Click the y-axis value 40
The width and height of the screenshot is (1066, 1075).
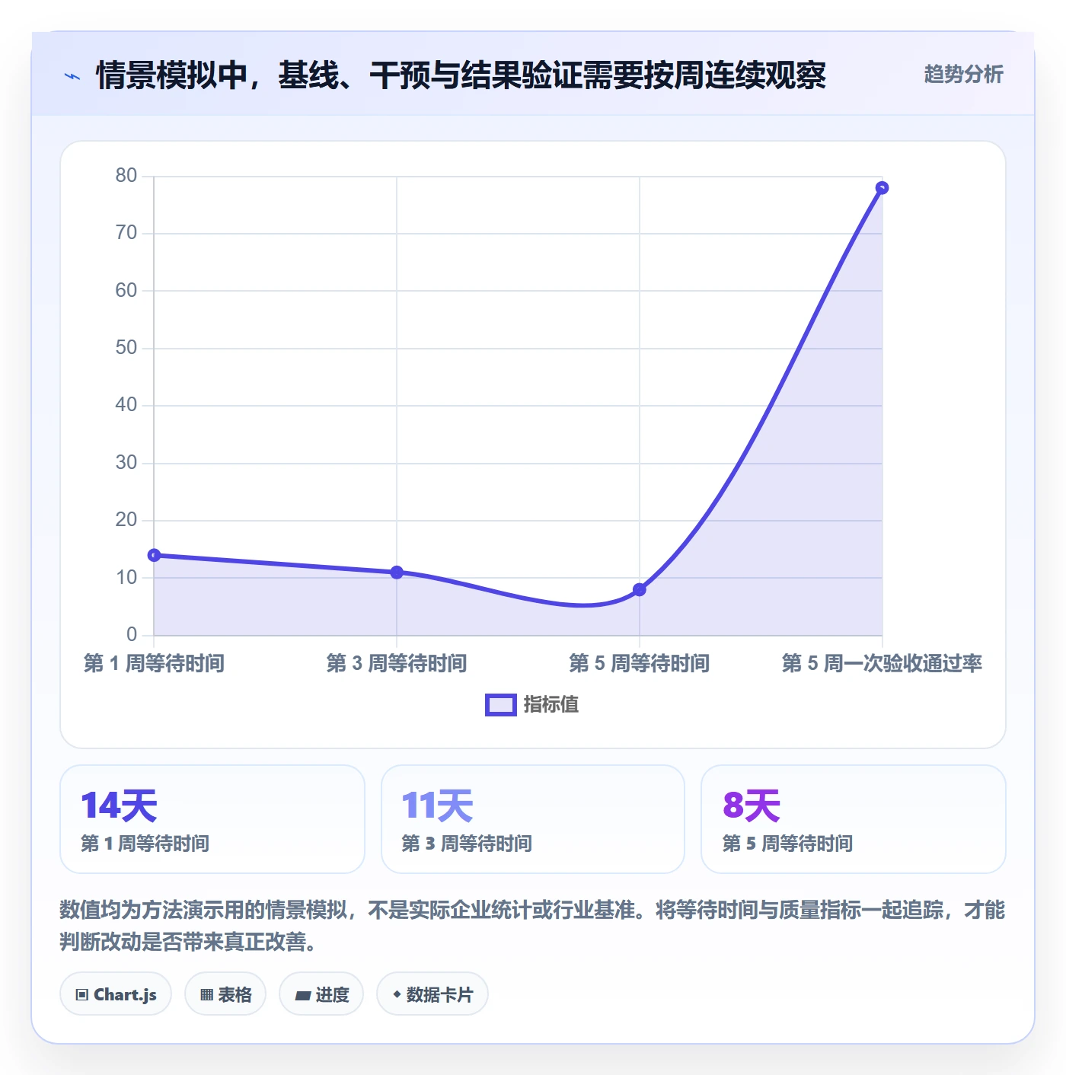click(126, 405)
